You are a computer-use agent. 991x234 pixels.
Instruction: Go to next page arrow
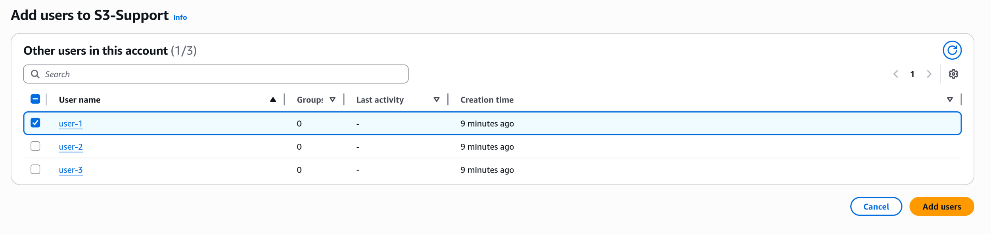click(x=929, y=74)
